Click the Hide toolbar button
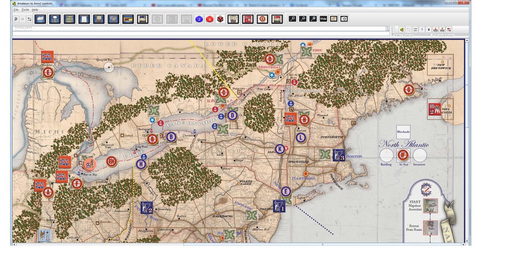The image size is (509, 275). point(323,19)
